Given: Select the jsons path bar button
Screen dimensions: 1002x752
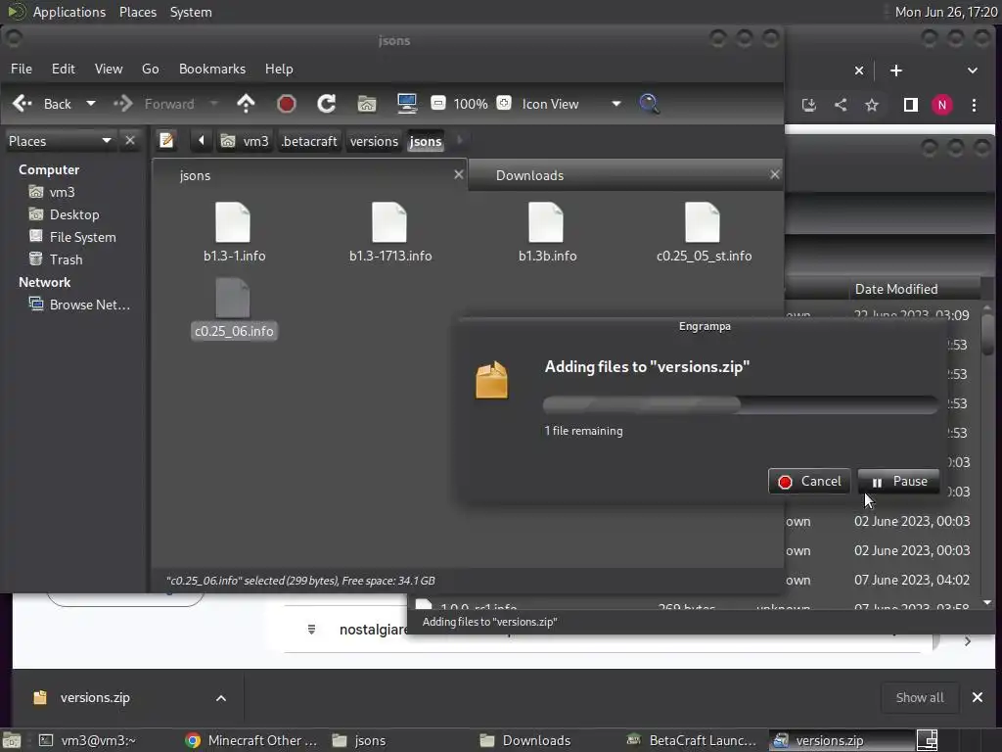Looking at the screenshot, I should [x=426, y=141].
